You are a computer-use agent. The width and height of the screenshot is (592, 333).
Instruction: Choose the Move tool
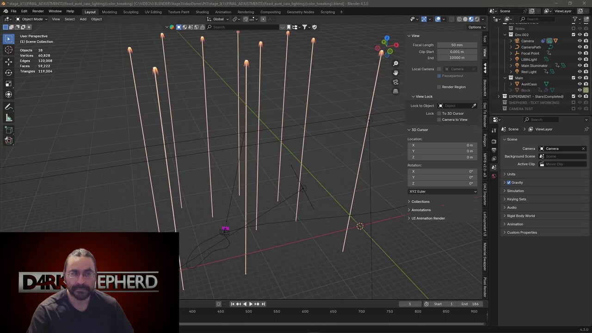9,62
